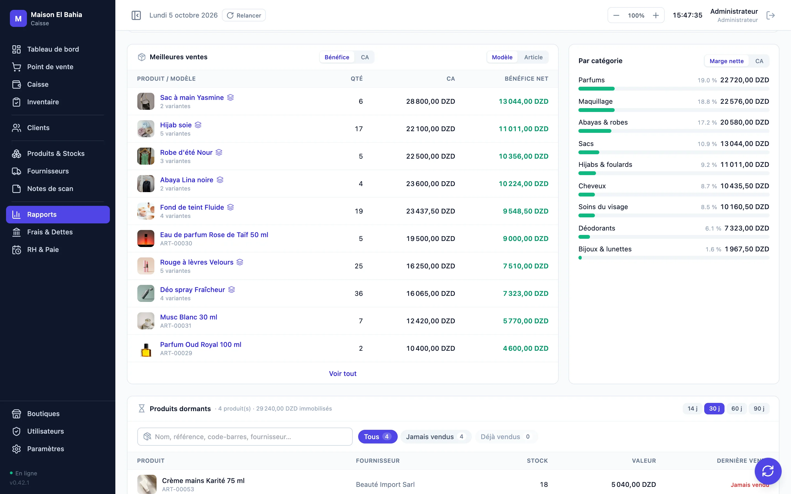Click the Parfum Oud Royal thumbnail
This screenshot has height=494, width=791.
click(146, 348)
